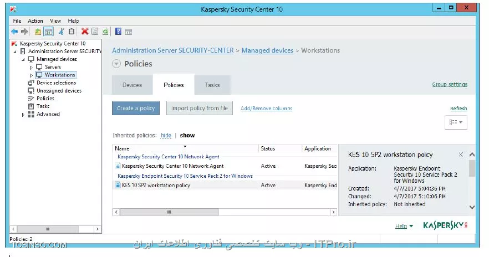Click the Back arrow toolbar icon
The width and height of the screenshot is (489, 257).
click(14, 32)
